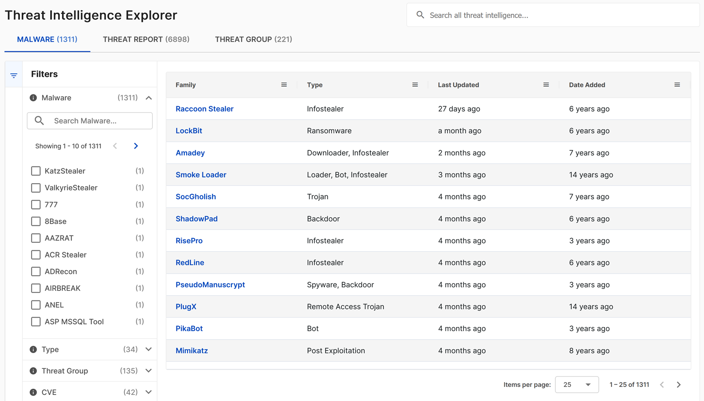This screenshot has width=704, height=401.
Task: Open the RedLine malware link
Action: tap(190, 263)
